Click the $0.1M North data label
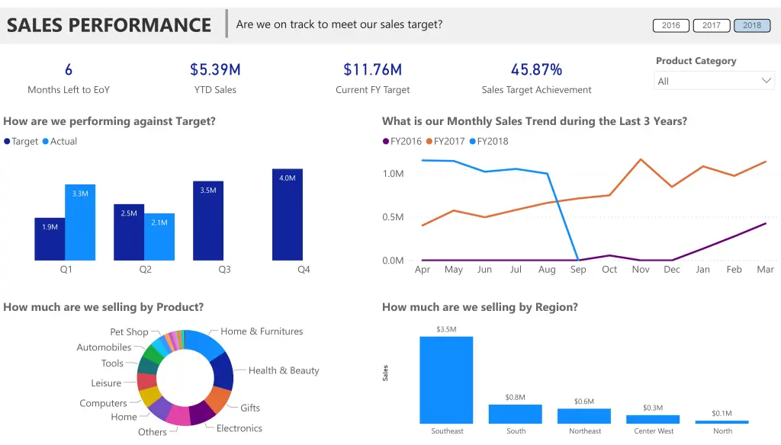This screenshot has height=445, width=781. pyautogui.click(x=722, y=413)
